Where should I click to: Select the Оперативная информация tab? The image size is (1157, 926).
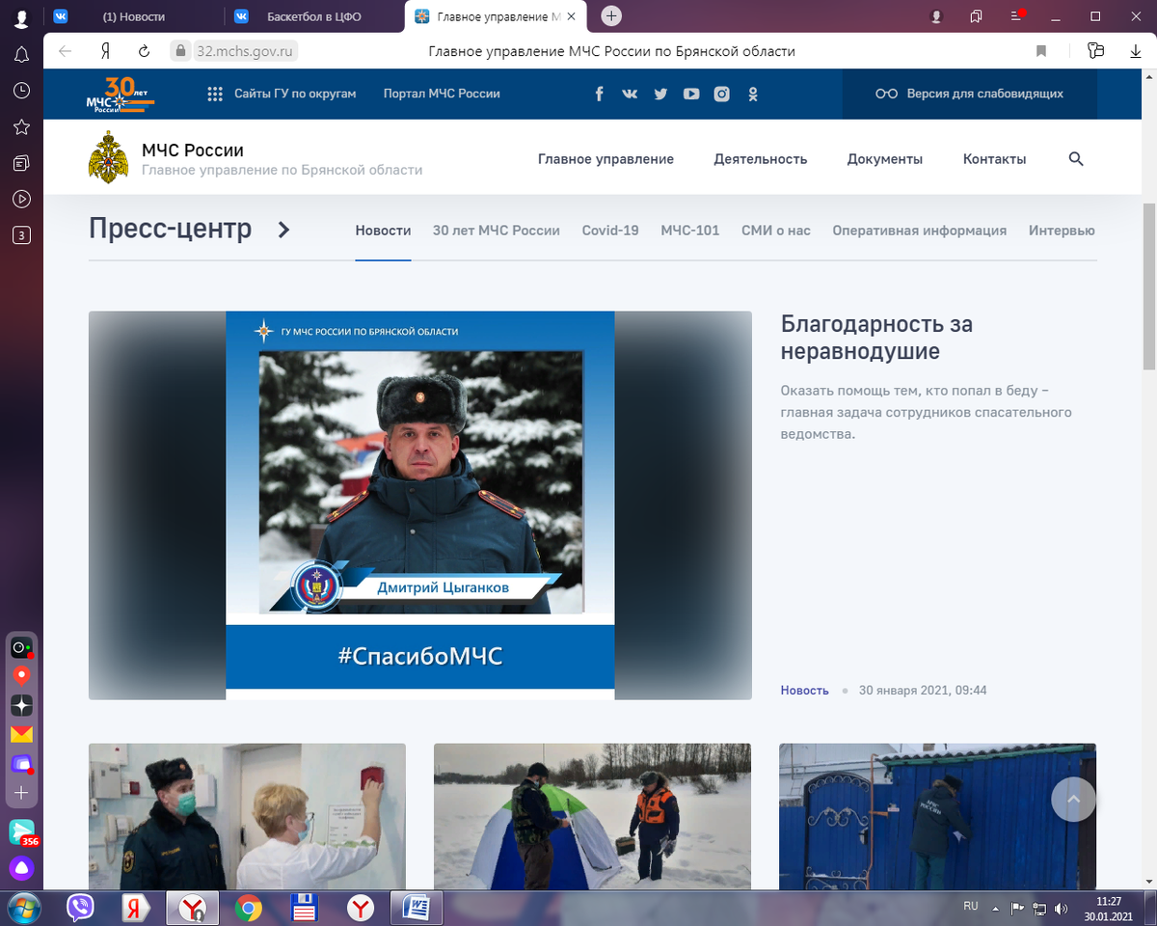click(x=920, y=231)
